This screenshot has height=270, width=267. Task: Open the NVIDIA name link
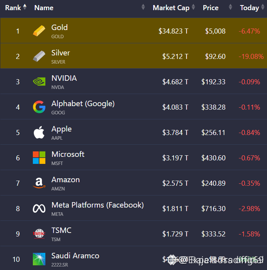point(64,78)
